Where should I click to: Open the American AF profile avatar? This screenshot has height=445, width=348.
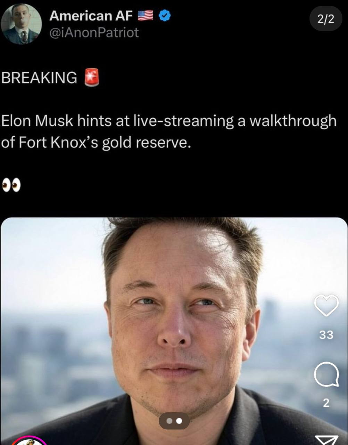click(21, 24)
